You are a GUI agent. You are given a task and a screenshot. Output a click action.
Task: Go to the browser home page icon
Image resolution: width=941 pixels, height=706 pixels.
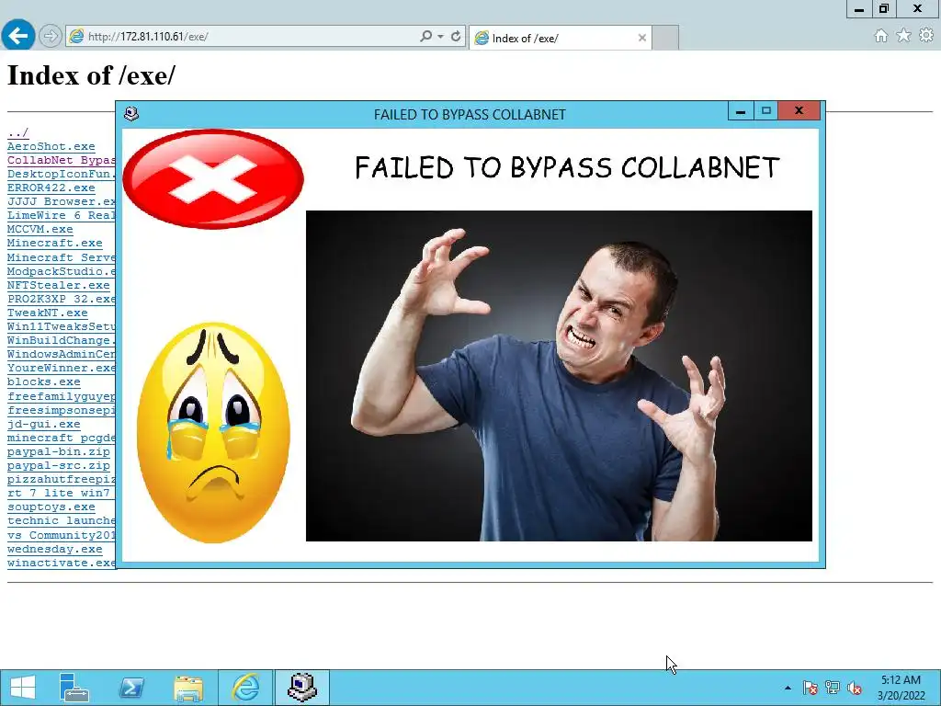click(x=881, y=36)
